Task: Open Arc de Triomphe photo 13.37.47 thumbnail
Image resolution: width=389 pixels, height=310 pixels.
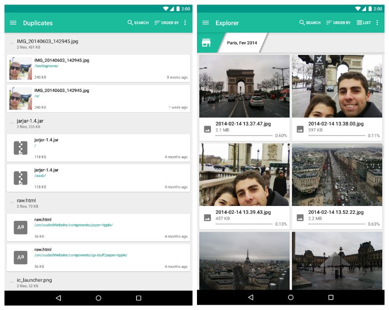Action: point(244,86)
